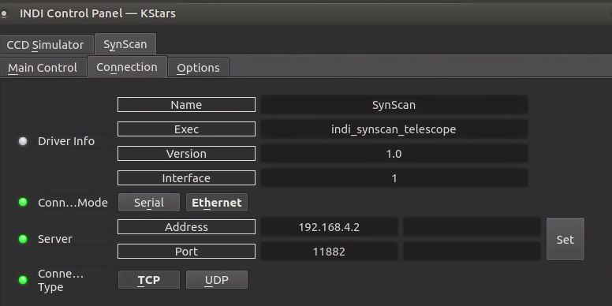This screenshot has width=612, height=306.
Task: Click the Driver Info status light
Action: (x=23, y=141)
